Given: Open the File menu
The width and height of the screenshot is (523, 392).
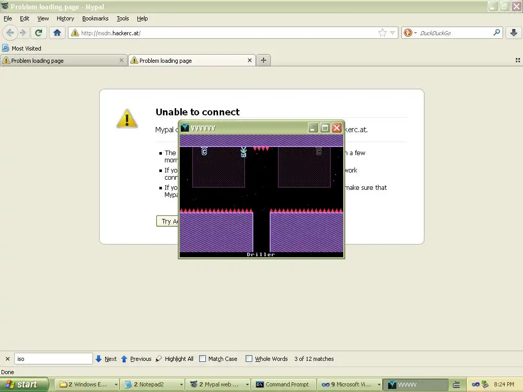Looking at the screenshot, I should tap(8, 18).
